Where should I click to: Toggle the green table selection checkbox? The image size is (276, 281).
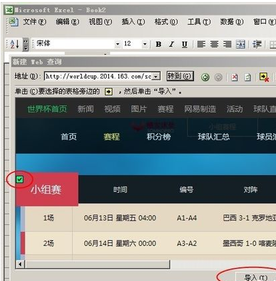tap(20, 179)
